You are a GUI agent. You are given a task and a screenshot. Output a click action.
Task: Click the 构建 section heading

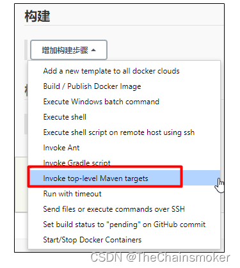point(37,16)
